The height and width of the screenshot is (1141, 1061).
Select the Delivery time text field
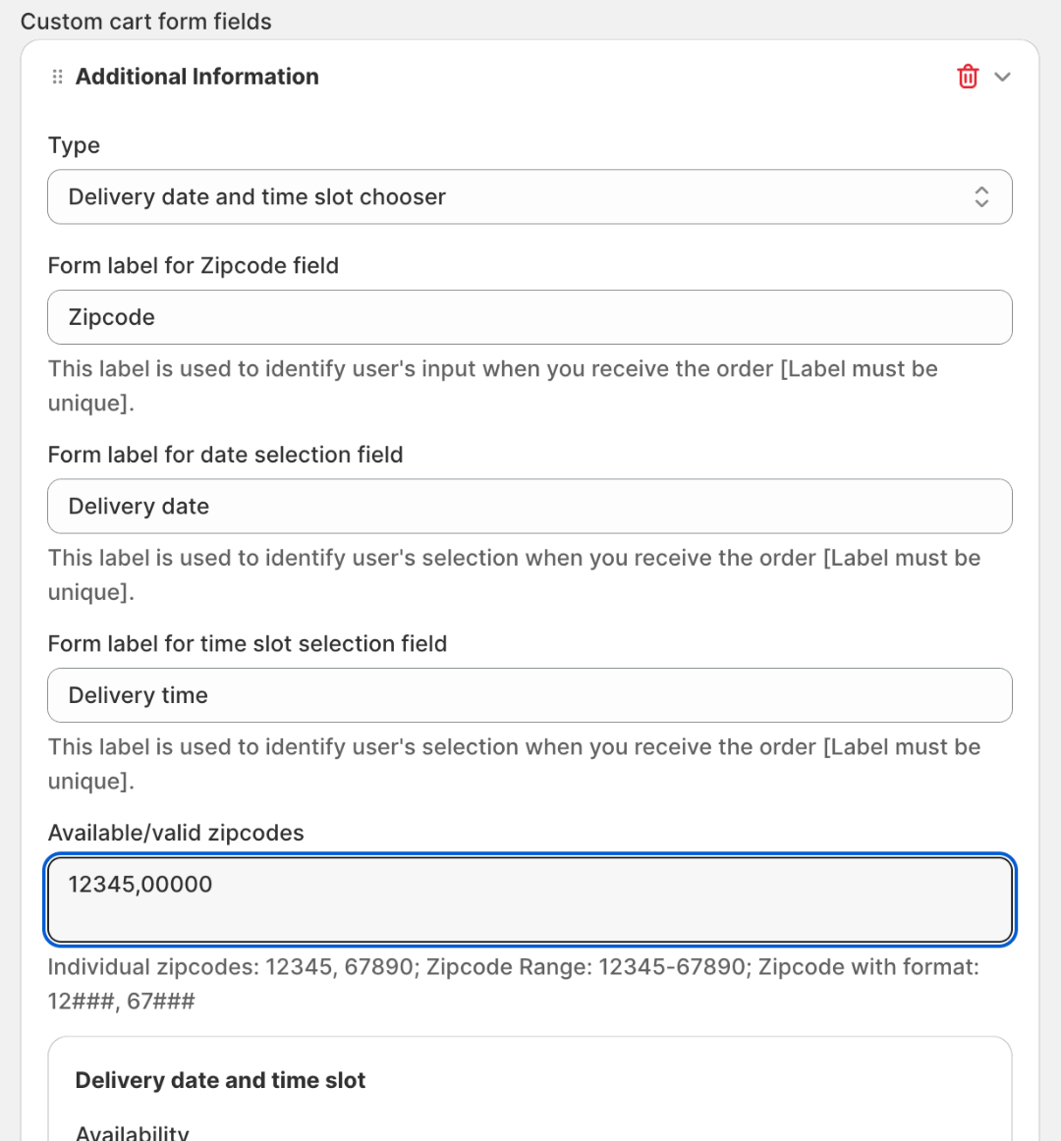click(x=529, y=695)
